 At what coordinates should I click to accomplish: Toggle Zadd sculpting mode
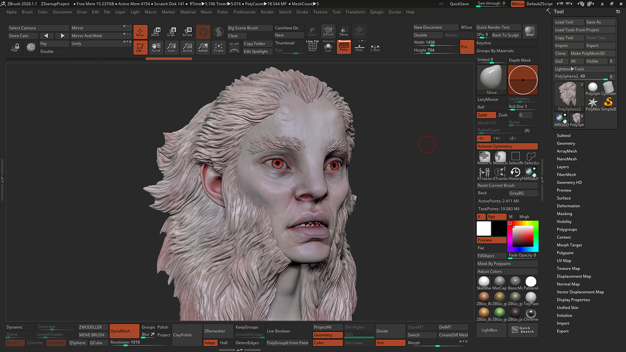[487, 114]
